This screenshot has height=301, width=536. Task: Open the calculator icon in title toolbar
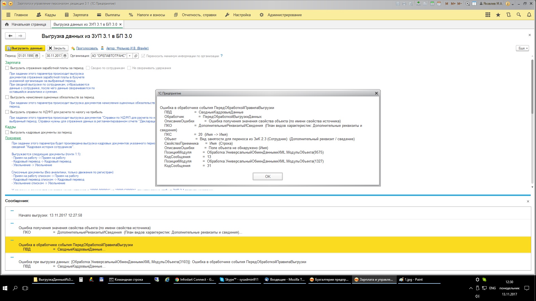[432, 4]
